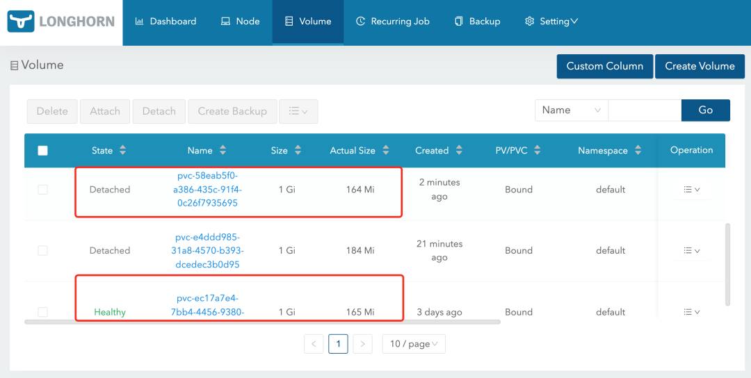Viewport: 751px width, 378px height.
Task: Focus the search text input field
Action: [644, 110]
